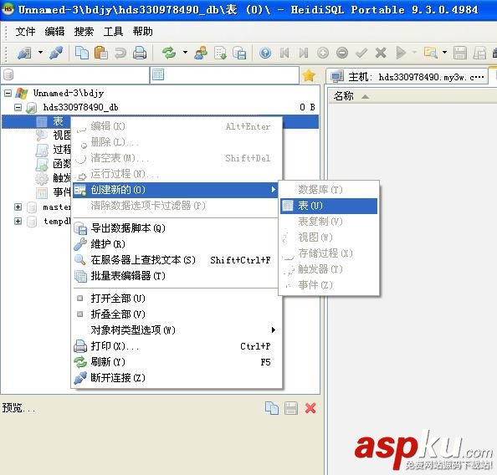Close the preview pane with red X
This screenshot has height=475, width=497.
310,408
